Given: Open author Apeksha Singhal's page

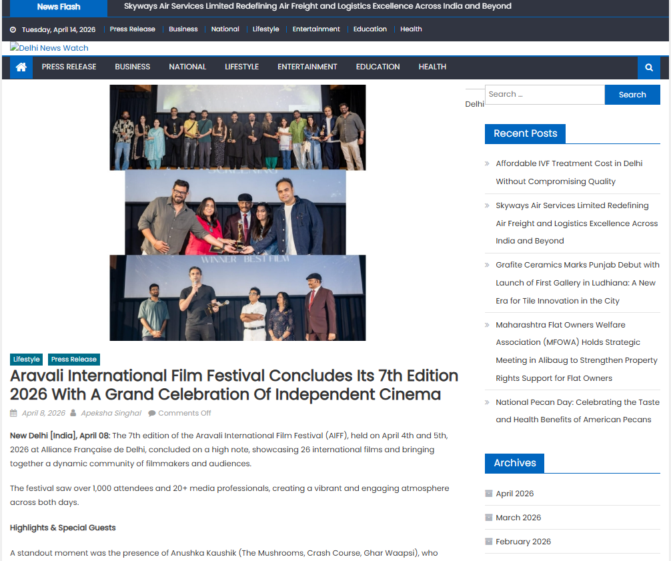Looking at the screenshot, I should point(111,414).
